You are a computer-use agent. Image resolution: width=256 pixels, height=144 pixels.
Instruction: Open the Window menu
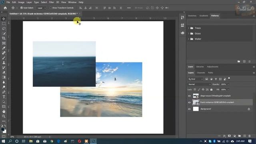(72, 2)
